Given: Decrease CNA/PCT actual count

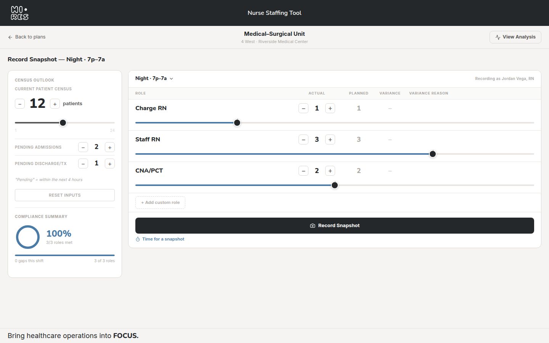Looking at the screenshot, I should tap(303, 171).
